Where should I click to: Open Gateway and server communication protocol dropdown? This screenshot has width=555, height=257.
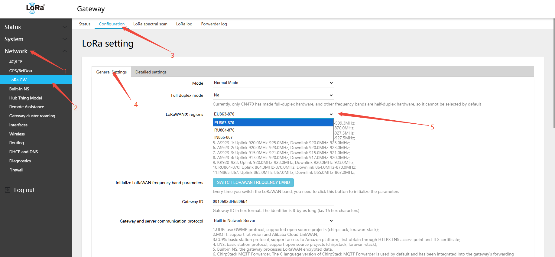coord(273,221)
